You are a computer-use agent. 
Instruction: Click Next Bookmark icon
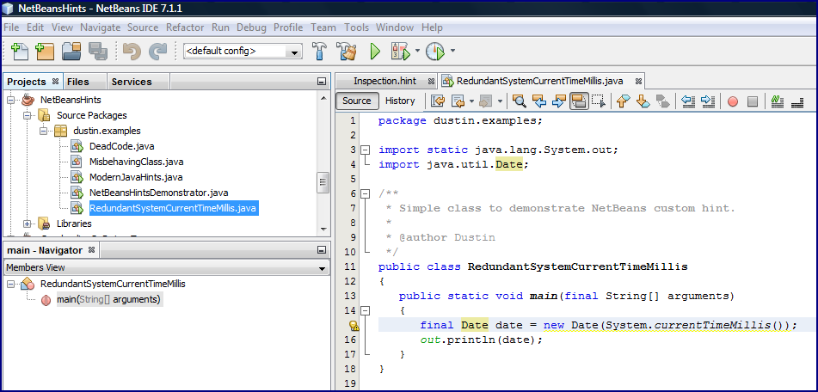click(643, 101)
